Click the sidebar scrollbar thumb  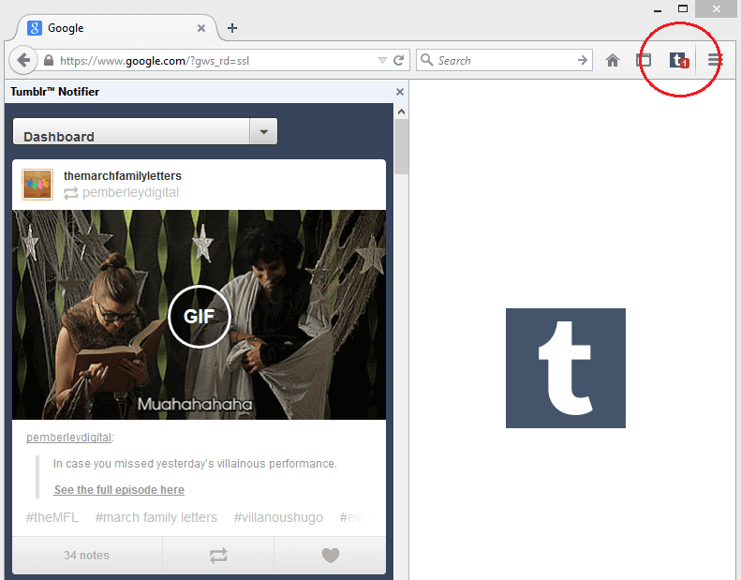point(401,146)
